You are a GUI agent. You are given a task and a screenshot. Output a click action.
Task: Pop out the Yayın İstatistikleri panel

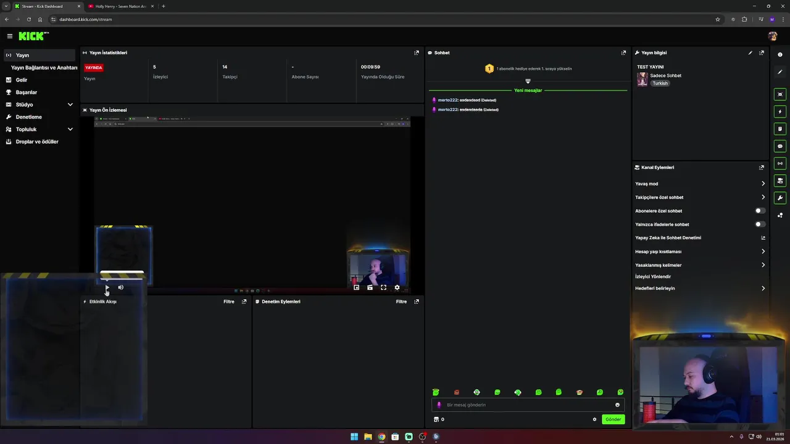pos(417,53)
